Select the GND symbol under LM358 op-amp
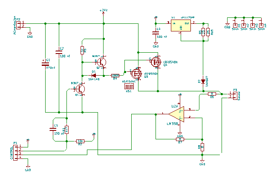The height and width of the screenshot is (181, 271). coord(180,135)
